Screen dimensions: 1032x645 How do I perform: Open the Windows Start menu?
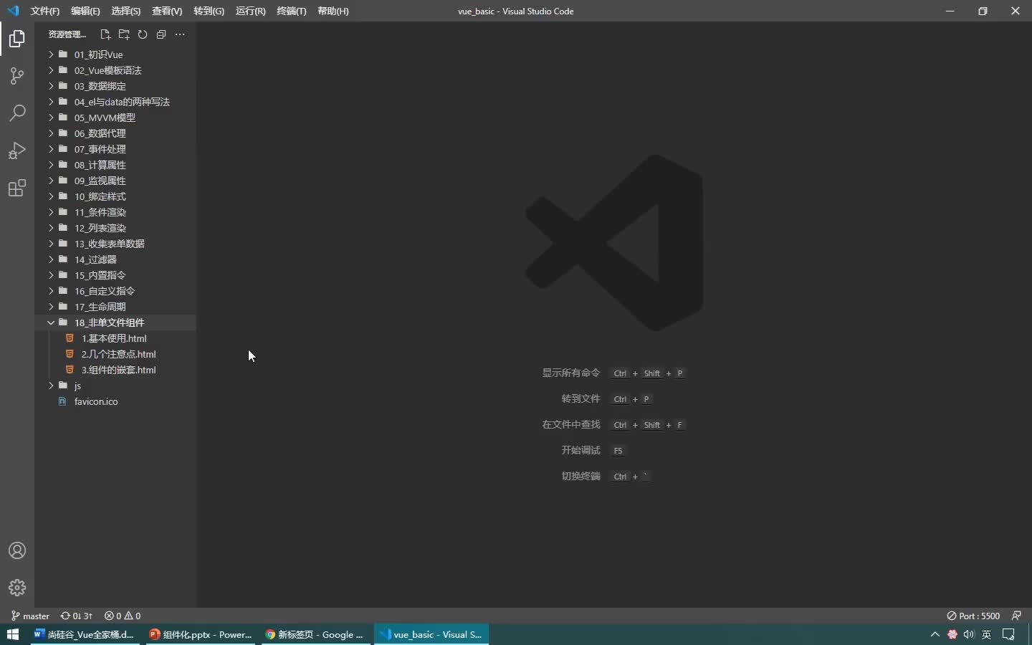pyautogui.click(x=12, y=634)
